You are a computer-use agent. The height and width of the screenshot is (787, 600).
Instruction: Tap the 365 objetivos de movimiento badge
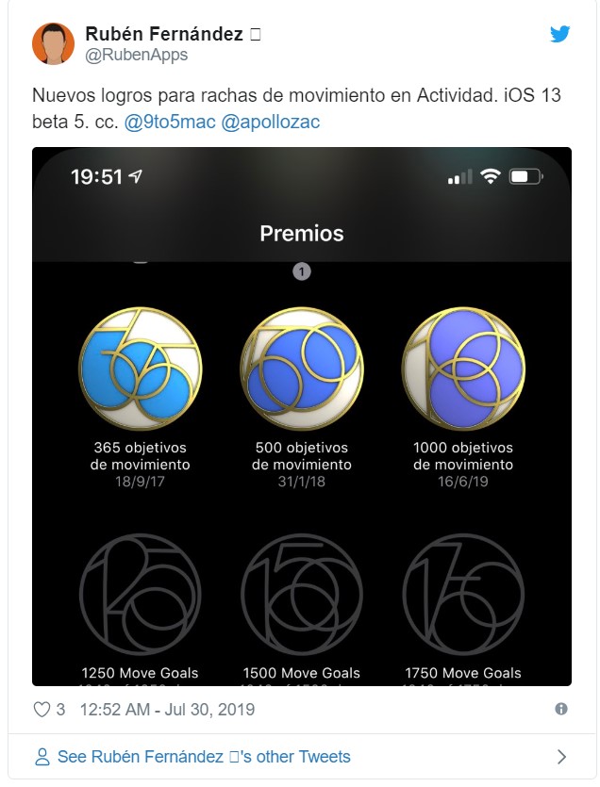point(141,369)
